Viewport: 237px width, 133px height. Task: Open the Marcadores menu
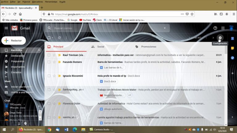point(37,2)
